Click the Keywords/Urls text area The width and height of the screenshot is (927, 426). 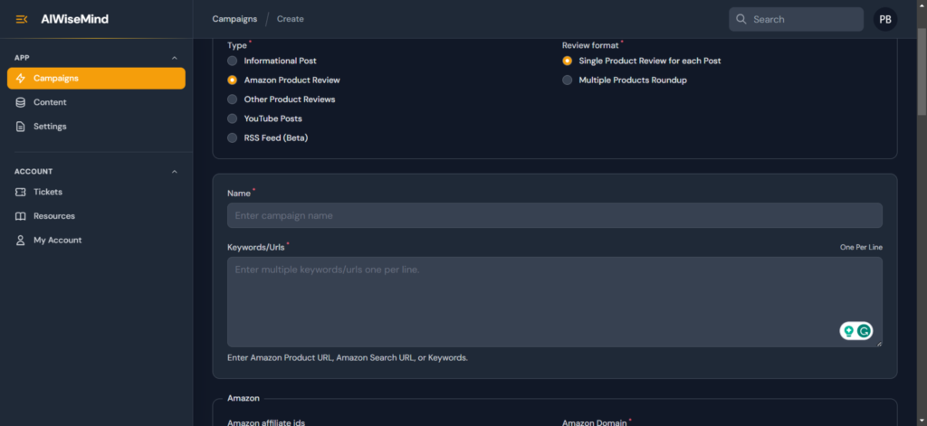tap(555, 302)
